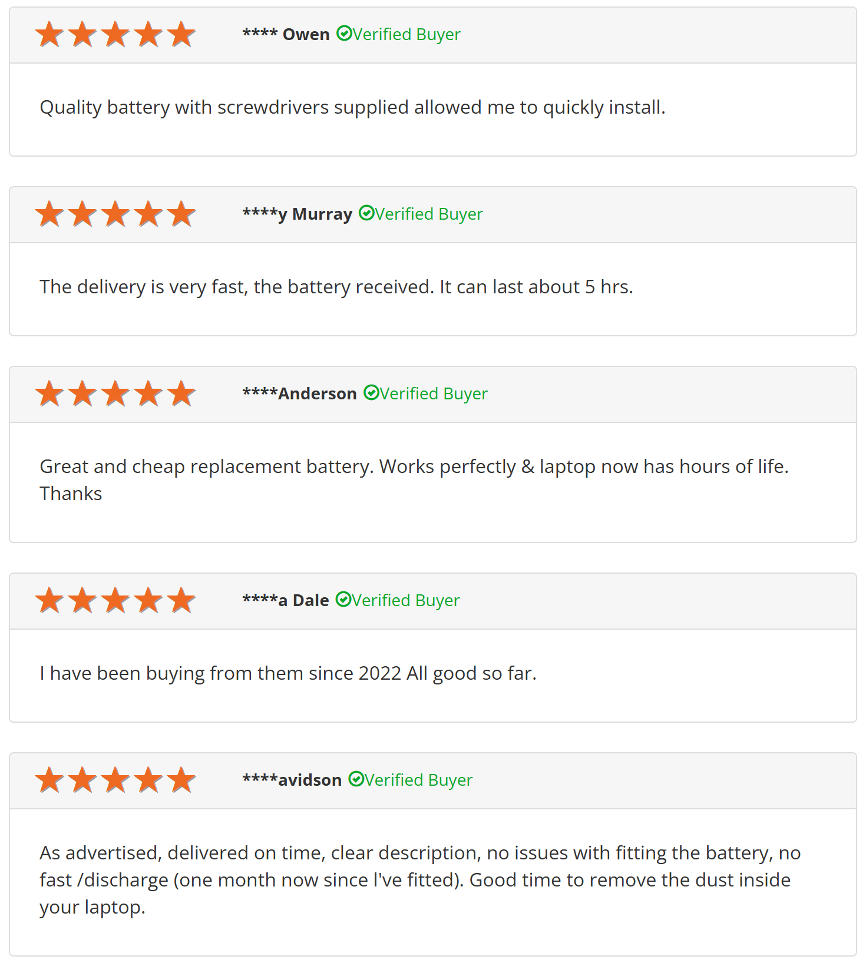Click the star rating on Dale's review

coord(115,600)
